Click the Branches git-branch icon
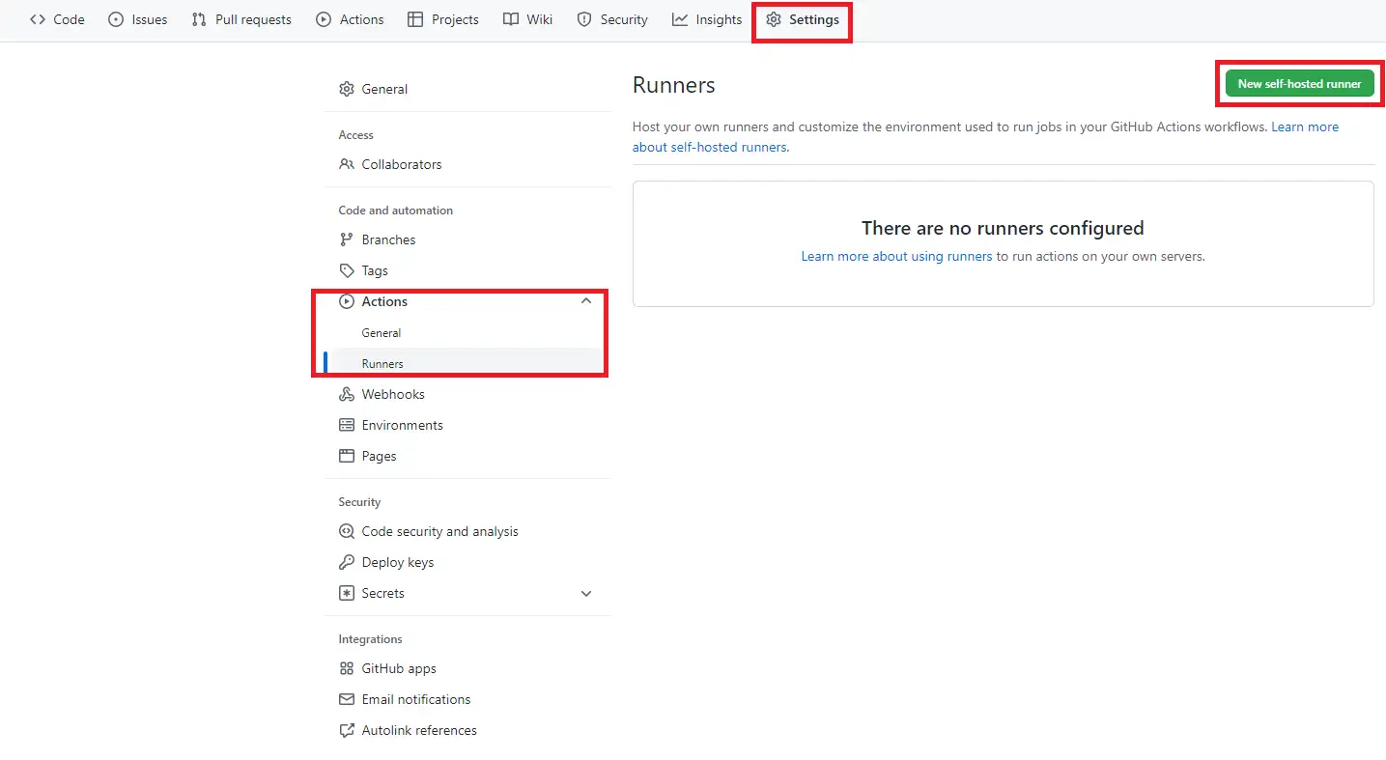The height and width of the screenshot is (760, 1386). pyautogui.click(x=347, y=239)
